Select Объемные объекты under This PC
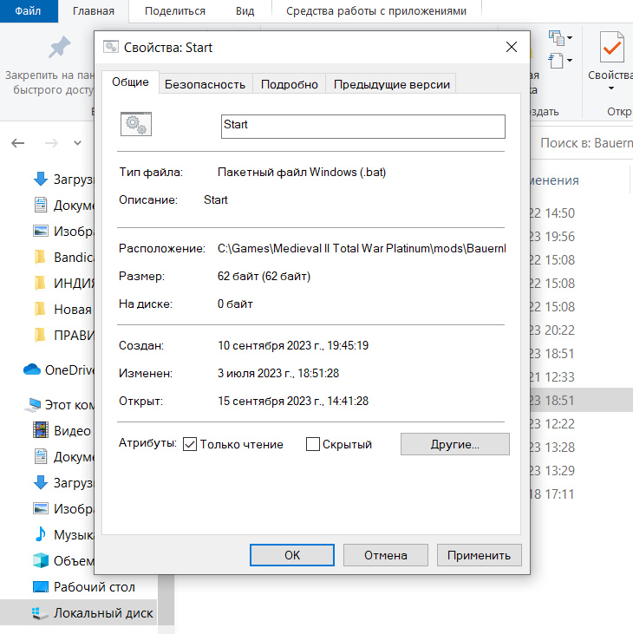 [x=63, y=561]
